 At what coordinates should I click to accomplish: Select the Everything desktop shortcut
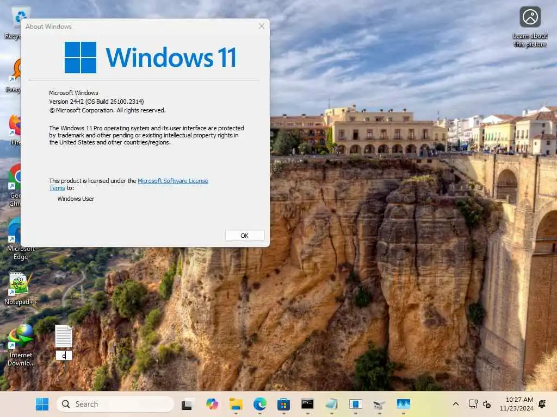tap(14, 75)
